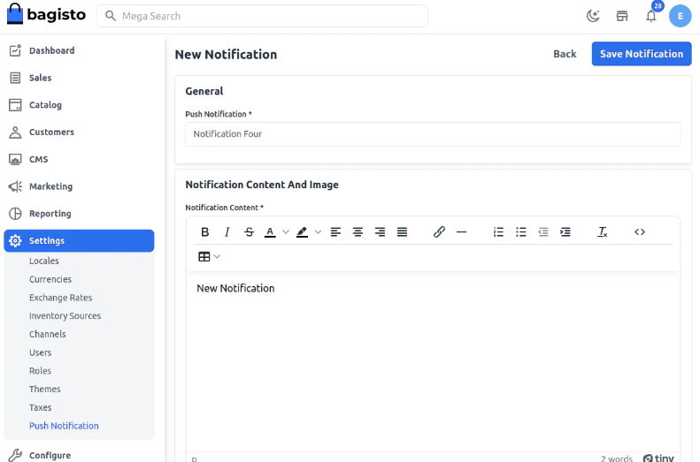Open the notifications bell icon
This screenshot has width=700, height=462.
651,16
